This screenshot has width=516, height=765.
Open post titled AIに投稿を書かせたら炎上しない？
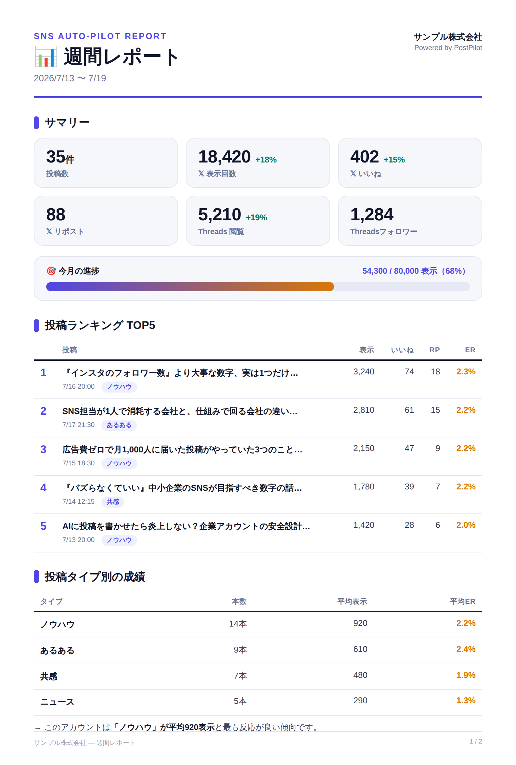click(186, 526)
